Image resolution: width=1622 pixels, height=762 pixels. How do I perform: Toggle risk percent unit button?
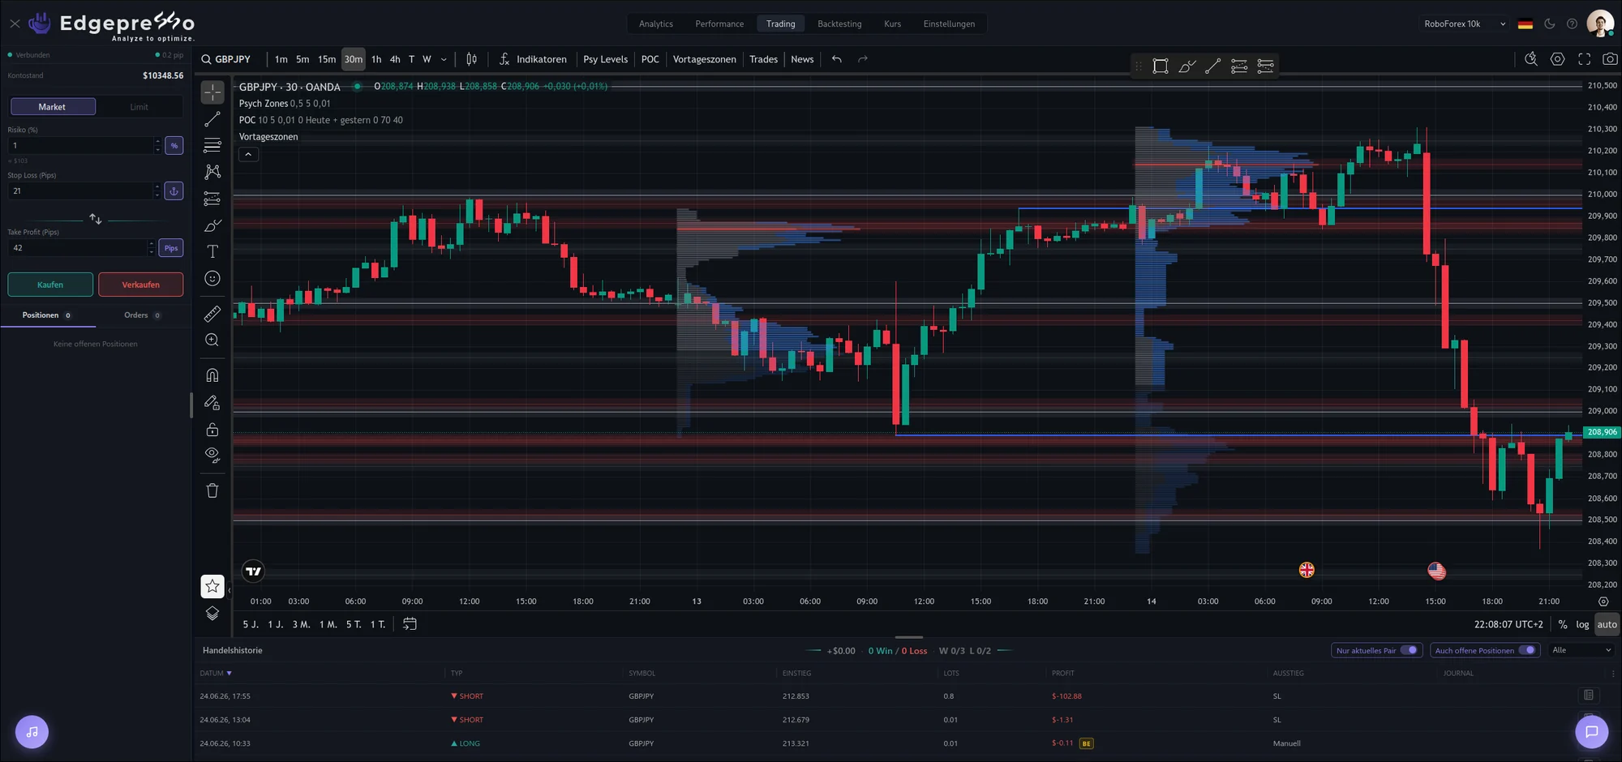click(174, 146)
